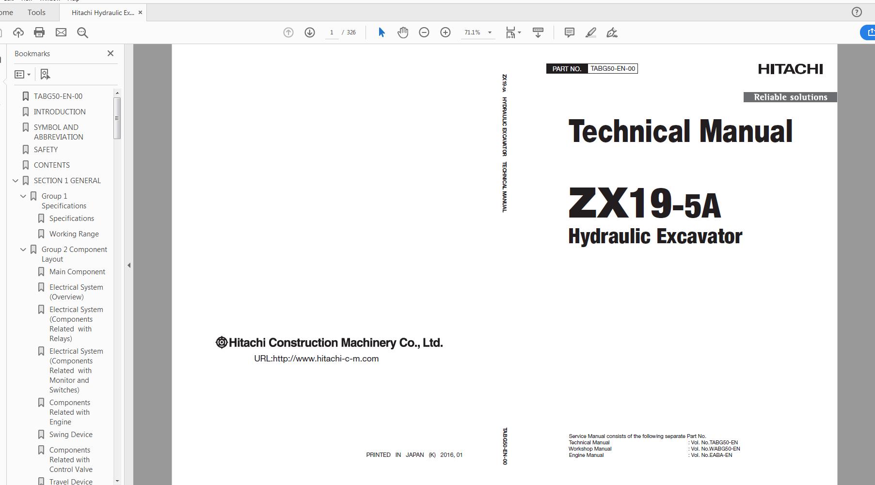Screen dimensions: 875x485
Task: Collapse Group 2 Component Layout bookmark
Action: point(23,250)
